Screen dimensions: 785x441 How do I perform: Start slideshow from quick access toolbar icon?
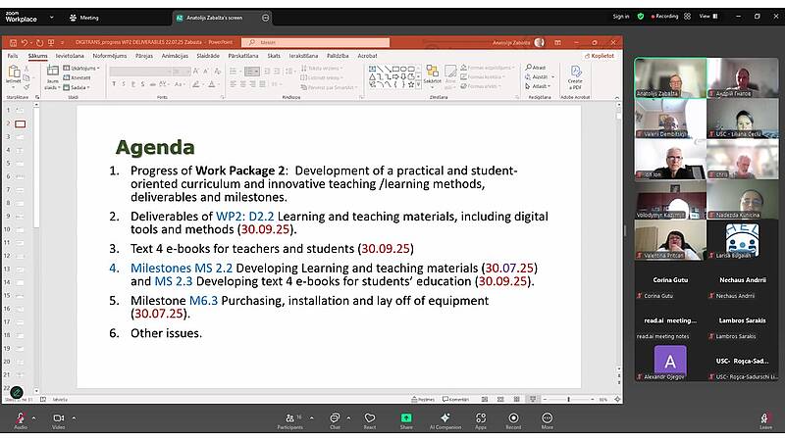(x=51, y=42)
